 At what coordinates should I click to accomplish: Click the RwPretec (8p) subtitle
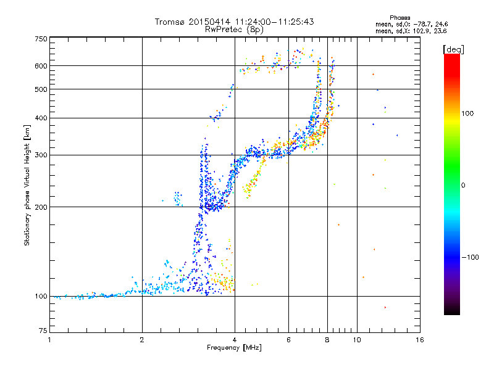[x=234, y=29]
